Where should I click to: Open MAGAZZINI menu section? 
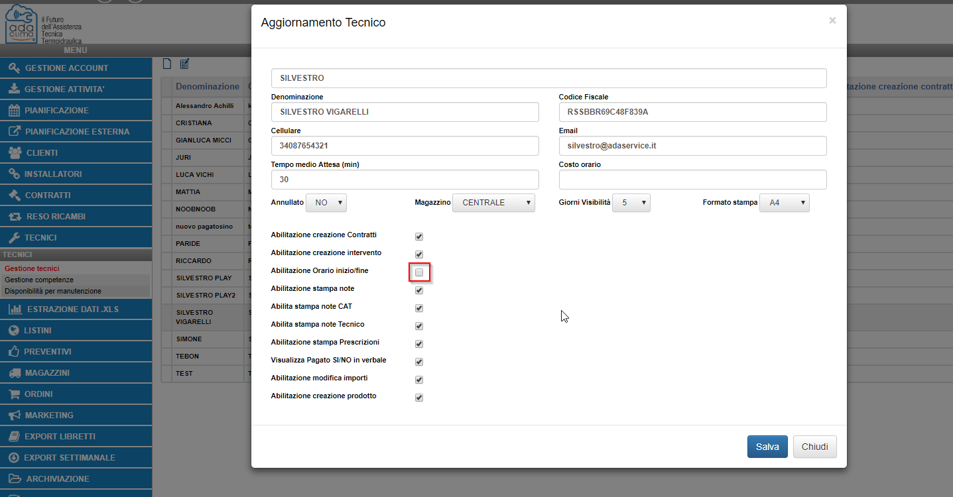click(x=76, y=373)
